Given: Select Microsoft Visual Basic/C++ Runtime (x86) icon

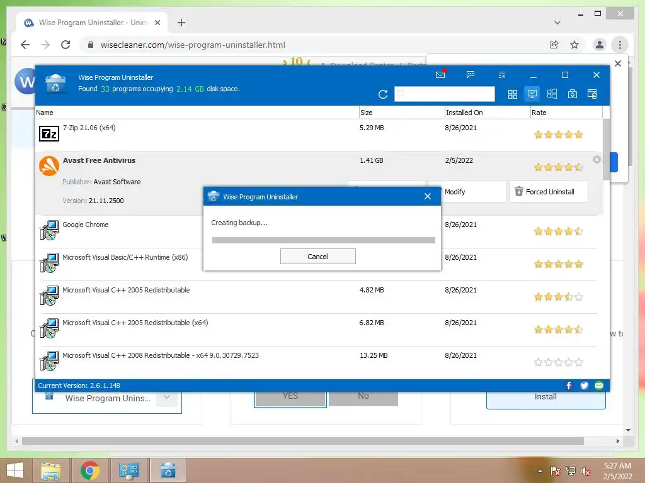Looking at the screenshot, I should point(49,263).
